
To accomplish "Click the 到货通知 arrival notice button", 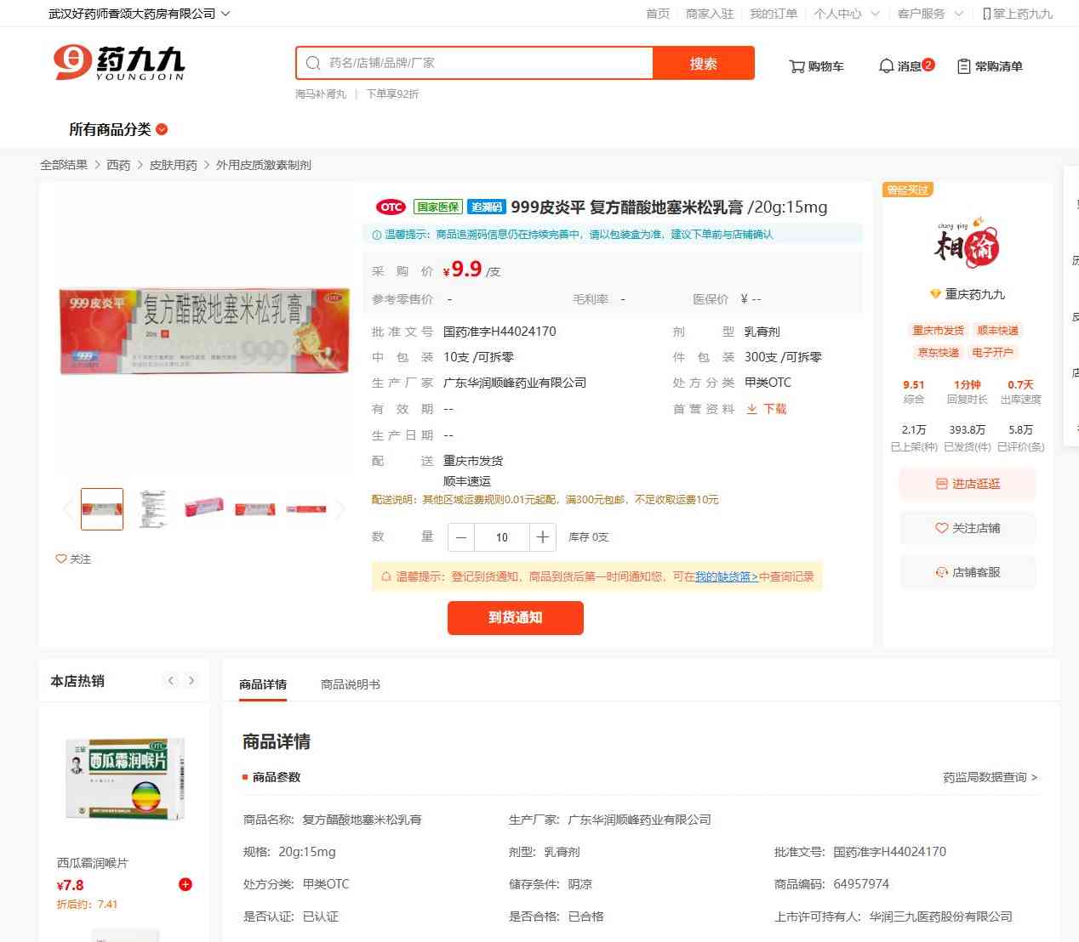I will tap(516, 618).
